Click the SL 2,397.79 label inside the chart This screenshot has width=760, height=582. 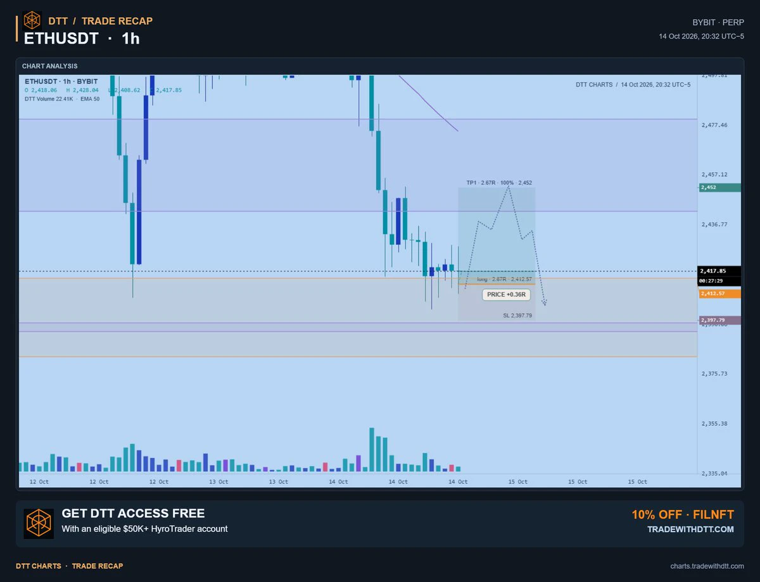517,315
